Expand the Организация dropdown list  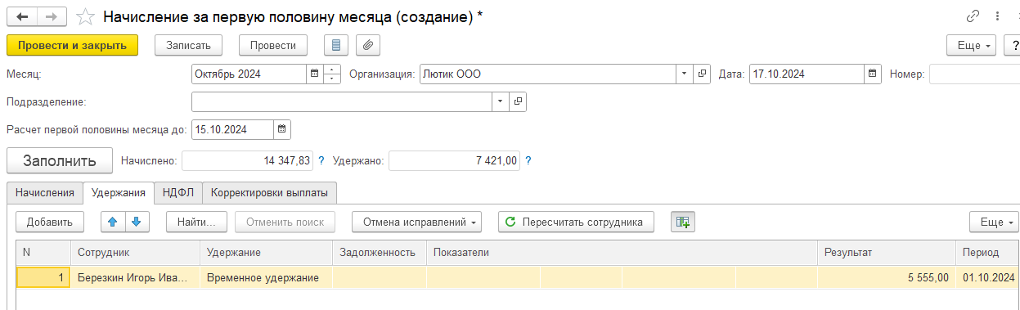(x=685, y=74)
